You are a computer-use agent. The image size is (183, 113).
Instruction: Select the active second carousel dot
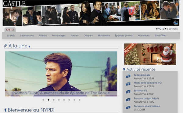click(48, 100)
